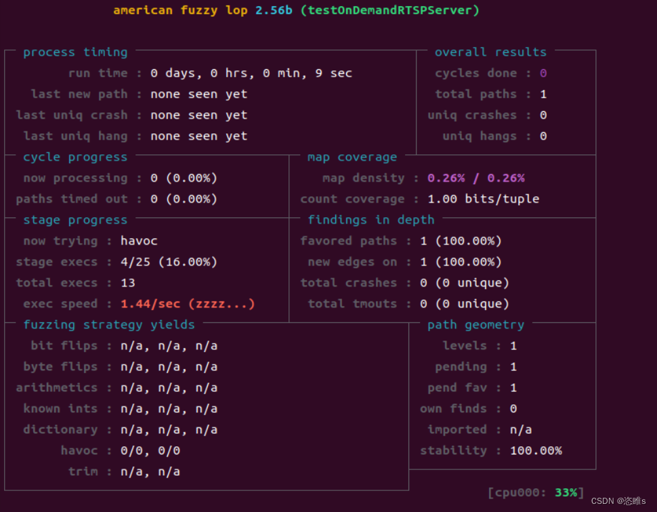Click the 'map coverage' section header
Viewport: 657px width, 512px height.
352,157
